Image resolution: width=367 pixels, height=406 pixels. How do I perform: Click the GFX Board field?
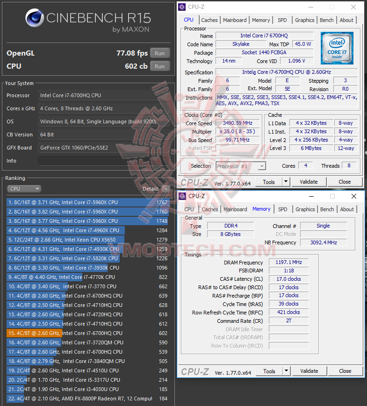pyautogui.click(x=103, y=148)
